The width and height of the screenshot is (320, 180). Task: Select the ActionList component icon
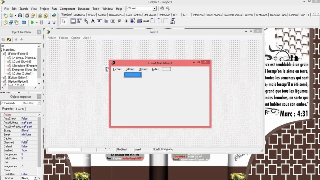tap(172, 21)
